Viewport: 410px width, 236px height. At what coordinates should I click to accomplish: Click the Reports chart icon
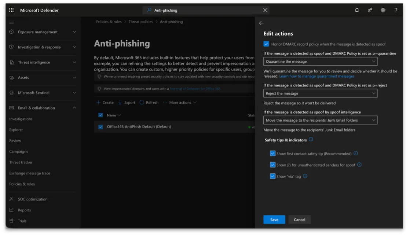pyautogui.click(x=11, y=210)
